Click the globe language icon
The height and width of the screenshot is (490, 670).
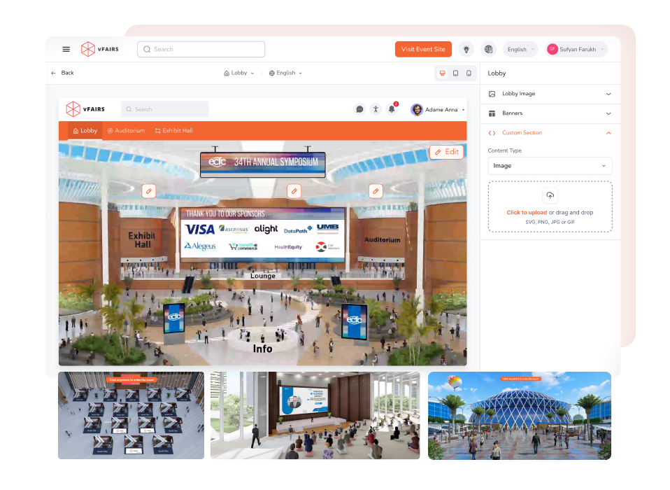pos(488,49)
